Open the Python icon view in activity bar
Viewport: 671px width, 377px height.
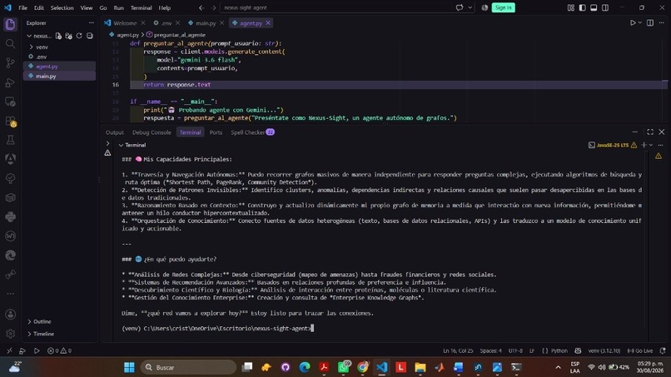pos(10,217)
